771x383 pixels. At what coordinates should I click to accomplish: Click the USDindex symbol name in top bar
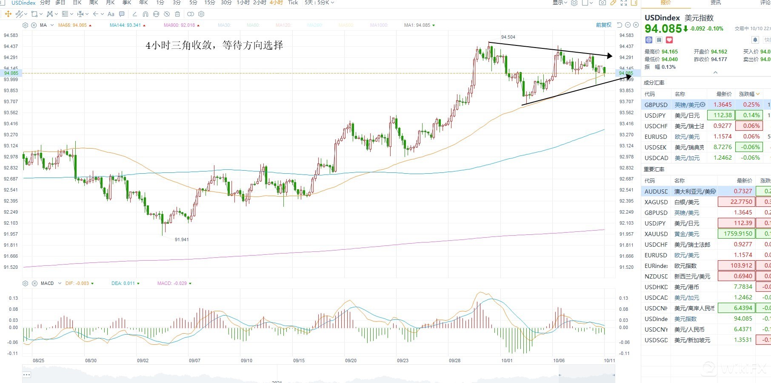(x=23, y=3)
